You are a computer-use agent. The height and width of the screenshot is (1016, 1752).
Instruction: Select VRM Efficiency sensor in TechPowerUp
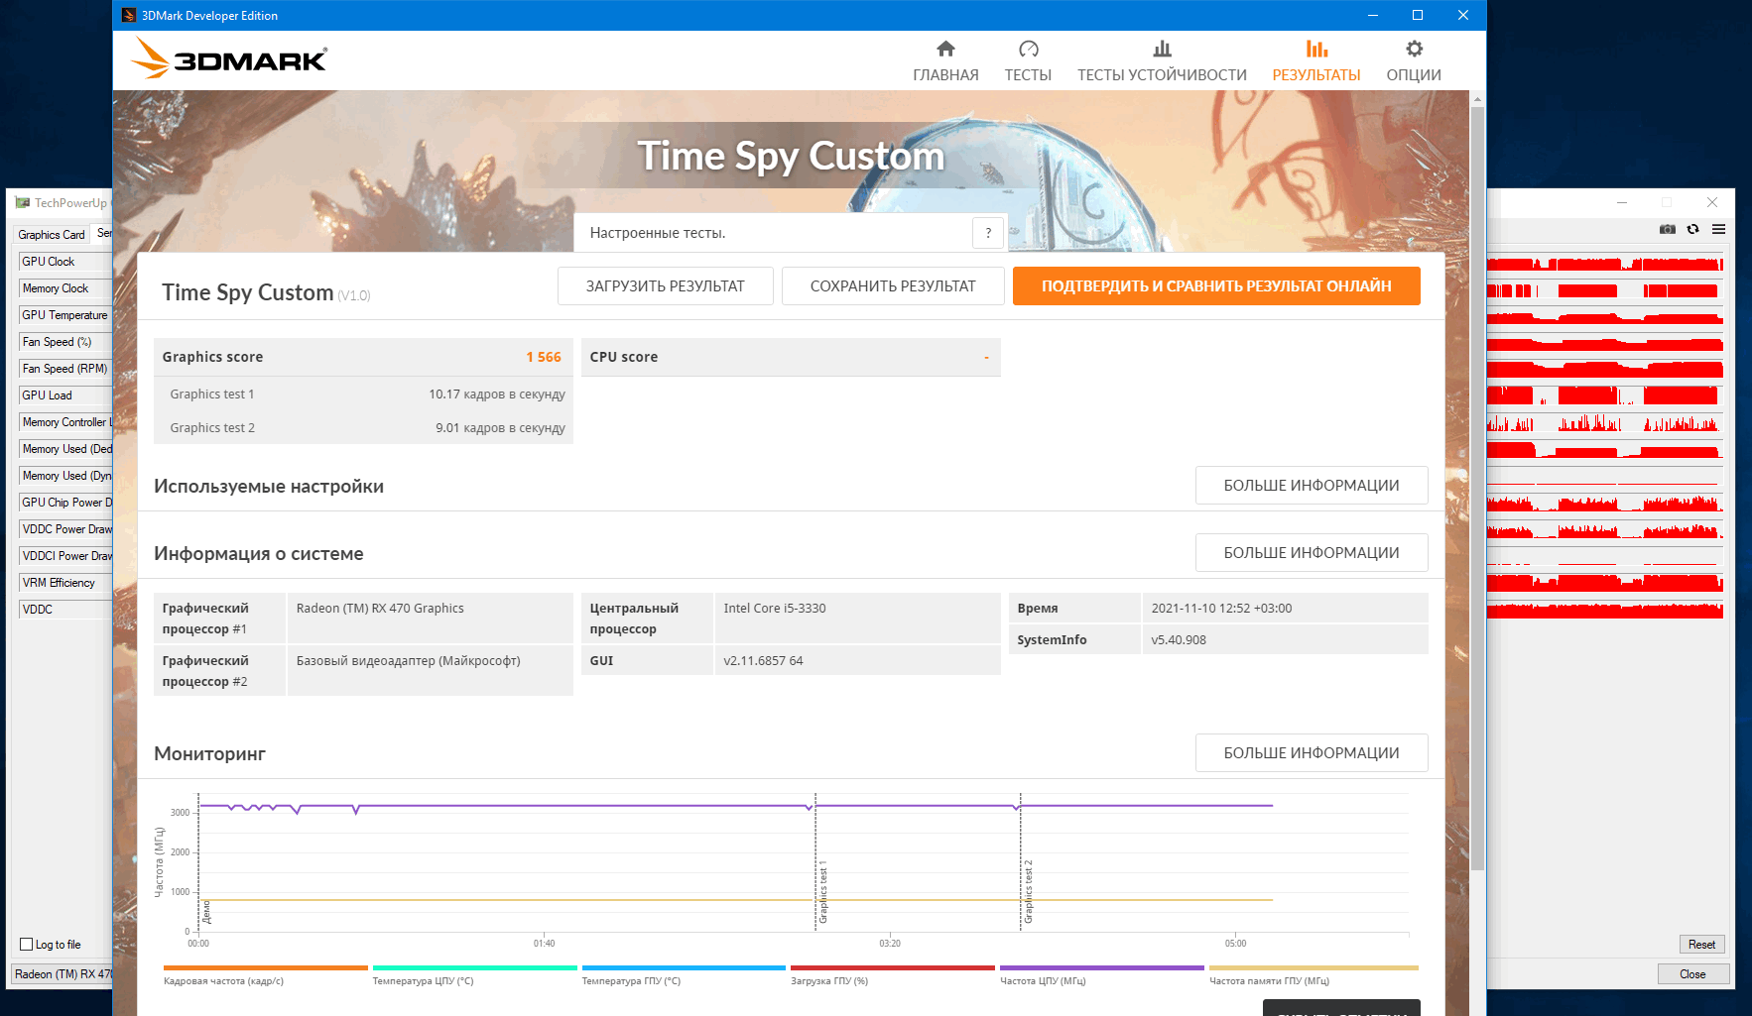[65, 583]
